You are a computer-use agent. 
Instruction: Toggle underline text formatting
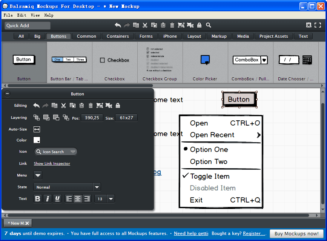click(57, 199)
